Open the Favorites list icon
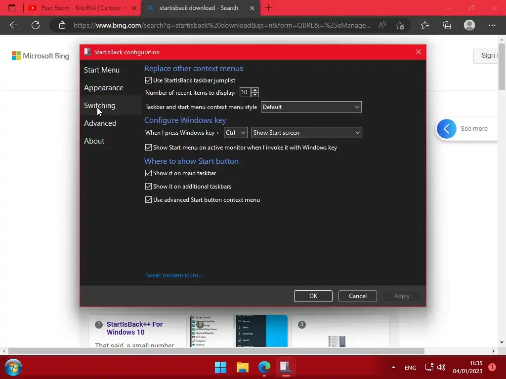506x379 pixels. (425, 25)
